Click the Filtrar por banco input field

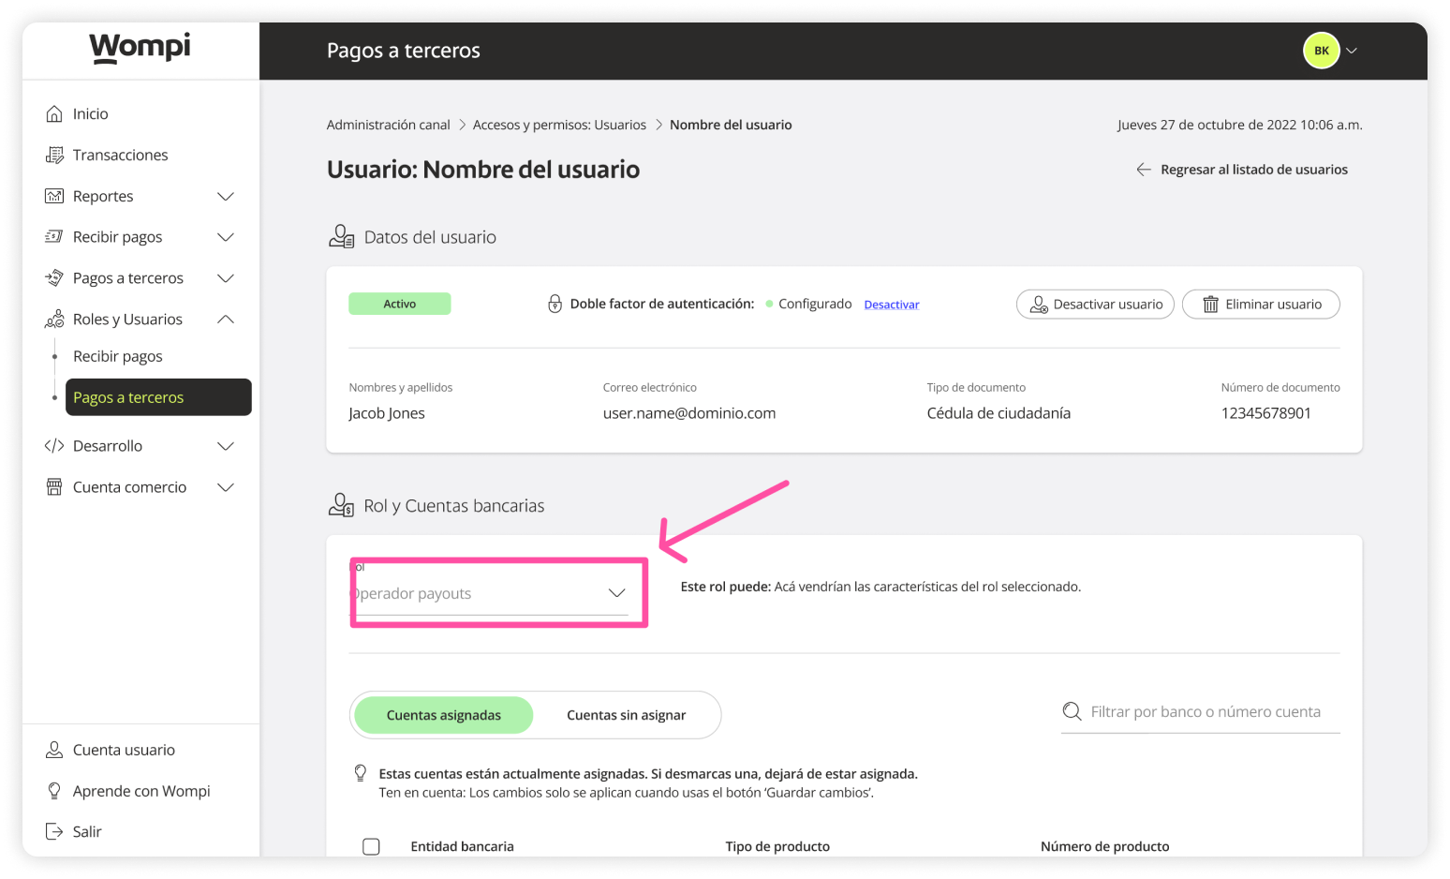coord(1206,712)
